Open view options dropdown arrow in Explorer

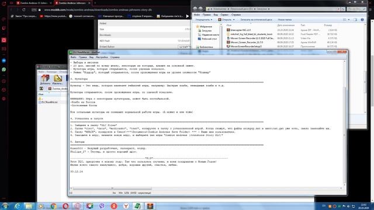coord(349,20)
